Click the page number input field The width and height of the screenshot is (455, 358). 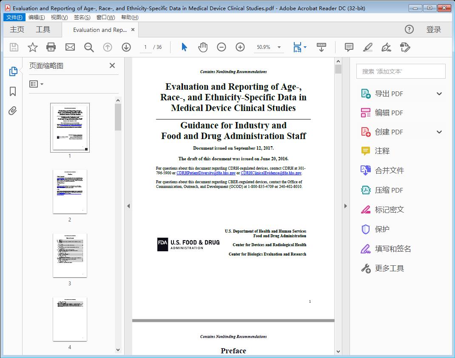click(145, 47)
